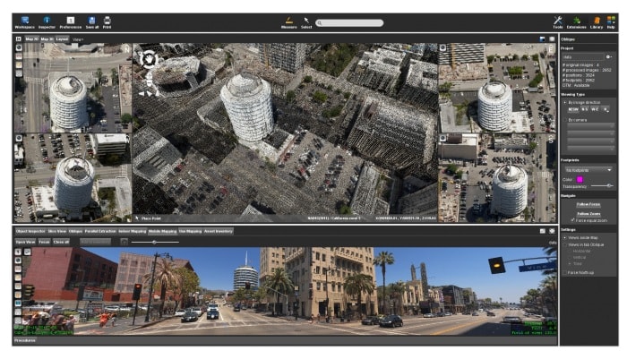Activate the Measure tool
The image size is (627, 359).
click(x=288, y=22)
